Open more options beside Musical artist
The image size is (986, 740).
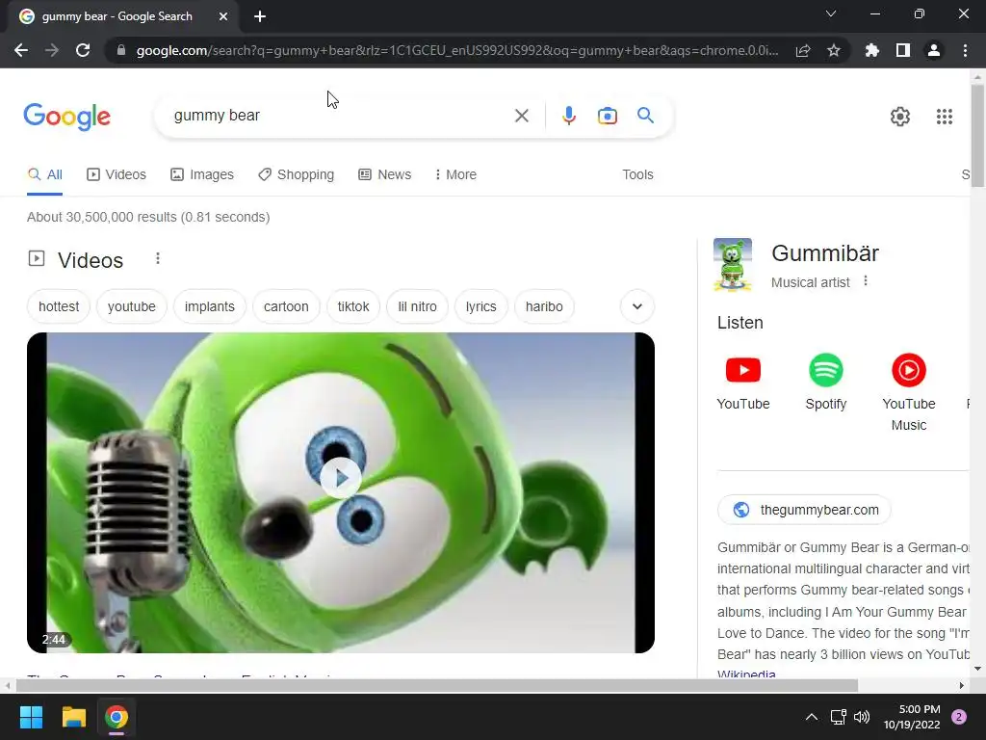pyautogui.click(x=866, y=281)
